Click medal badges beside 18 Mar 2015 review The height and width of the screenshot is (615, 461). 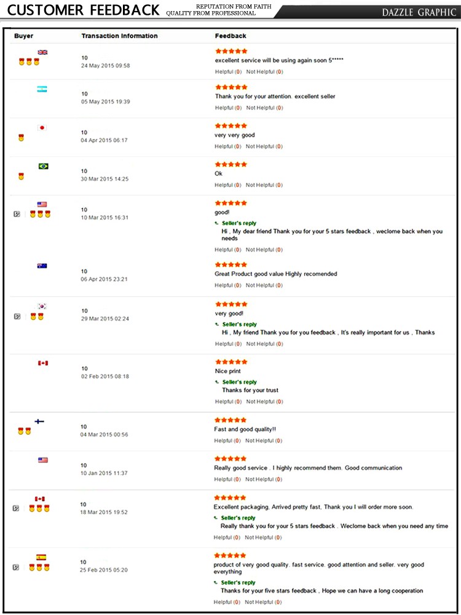pyautogui.click(x=39, y=509)
